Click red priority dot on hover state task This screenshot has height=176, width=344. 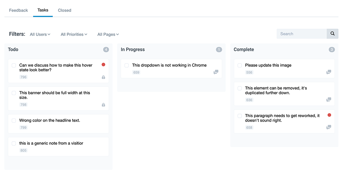click(x=104, y=65)
